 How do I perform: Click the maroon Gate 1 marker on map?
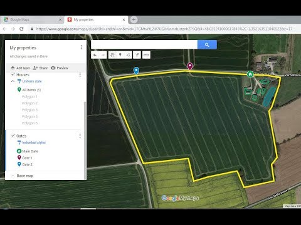pos(190,66)
